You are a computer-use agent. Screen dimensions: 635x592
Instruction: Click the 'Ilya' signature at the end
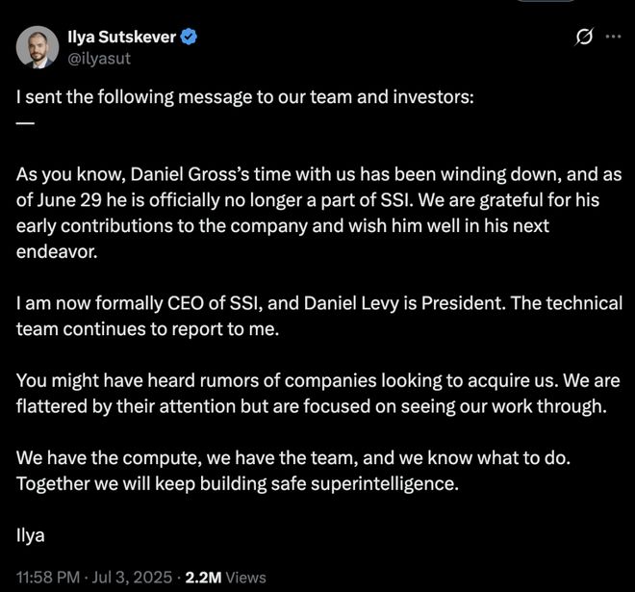[31, 532]
